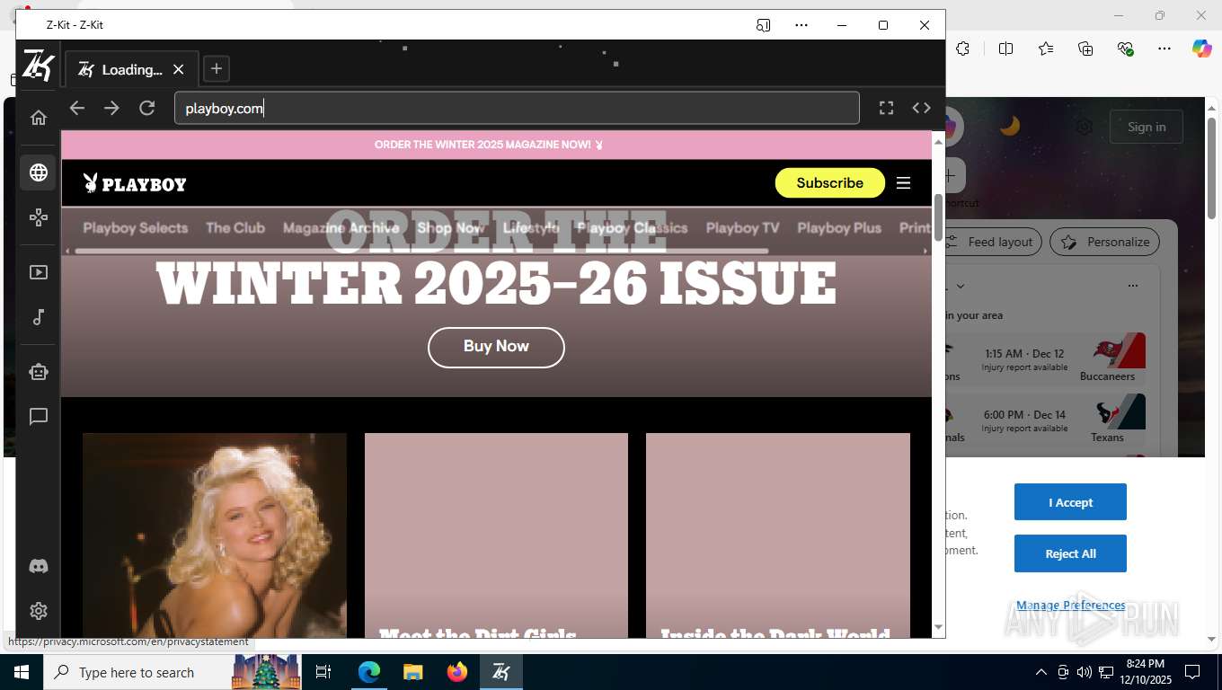Click the Buy Now button

pos(496,347)
